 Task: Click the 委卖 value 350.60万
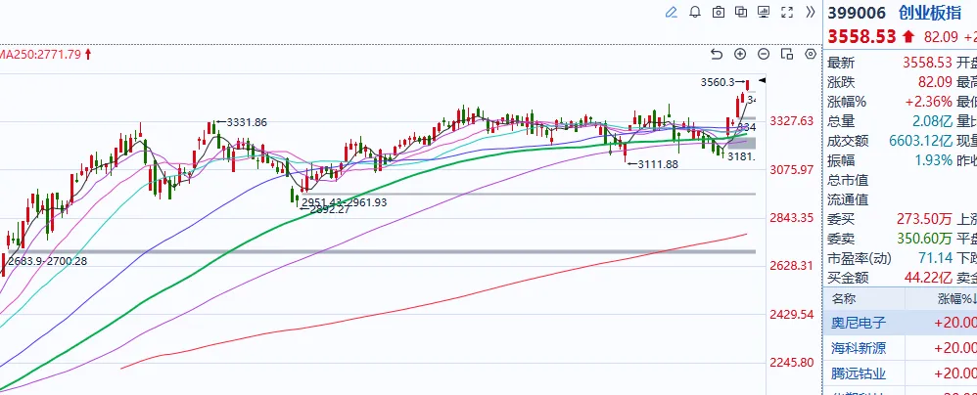click(x=925, y=239)
